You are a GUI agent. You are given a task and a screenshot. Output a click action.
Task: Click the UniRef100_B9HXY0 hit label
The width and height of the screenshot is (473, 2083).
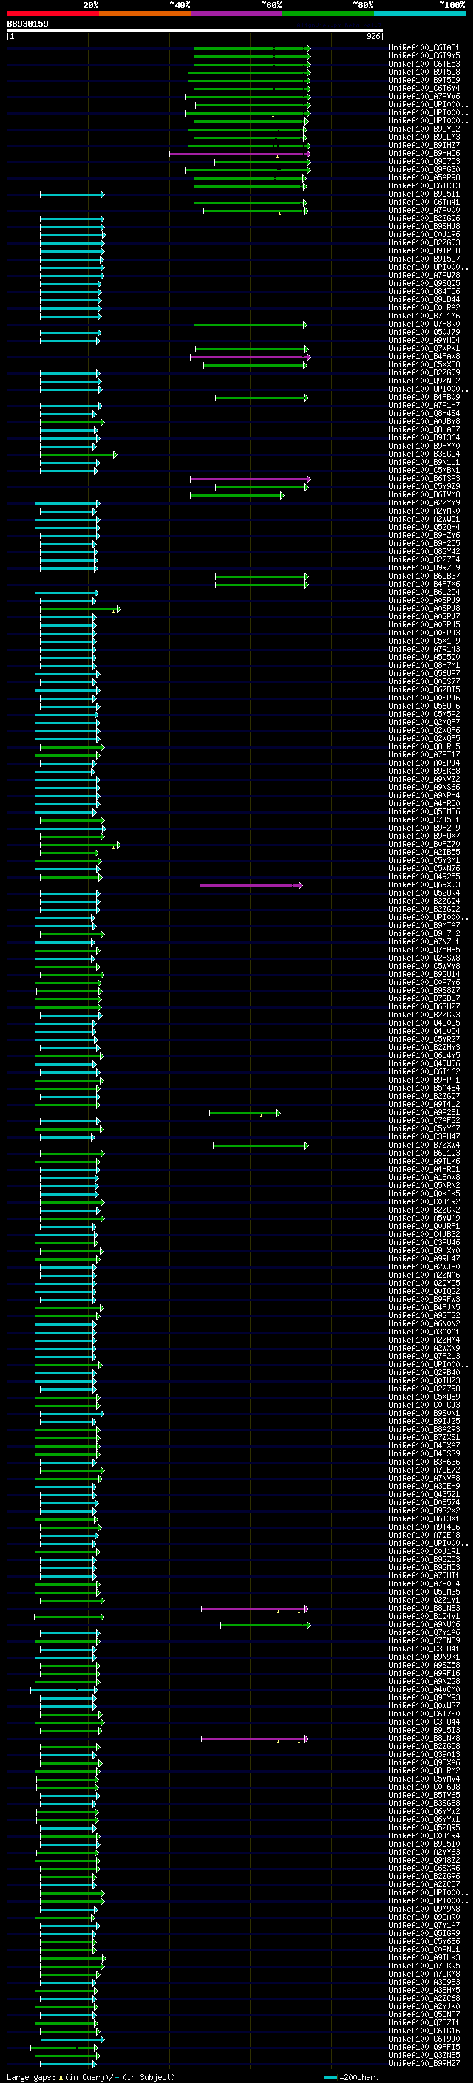coord(423,1251)
